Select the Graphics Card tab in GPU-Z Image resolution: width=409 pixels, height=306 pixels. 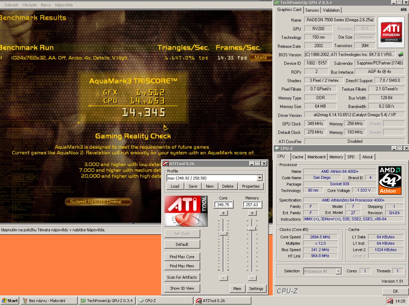click(x=289, y=10)
